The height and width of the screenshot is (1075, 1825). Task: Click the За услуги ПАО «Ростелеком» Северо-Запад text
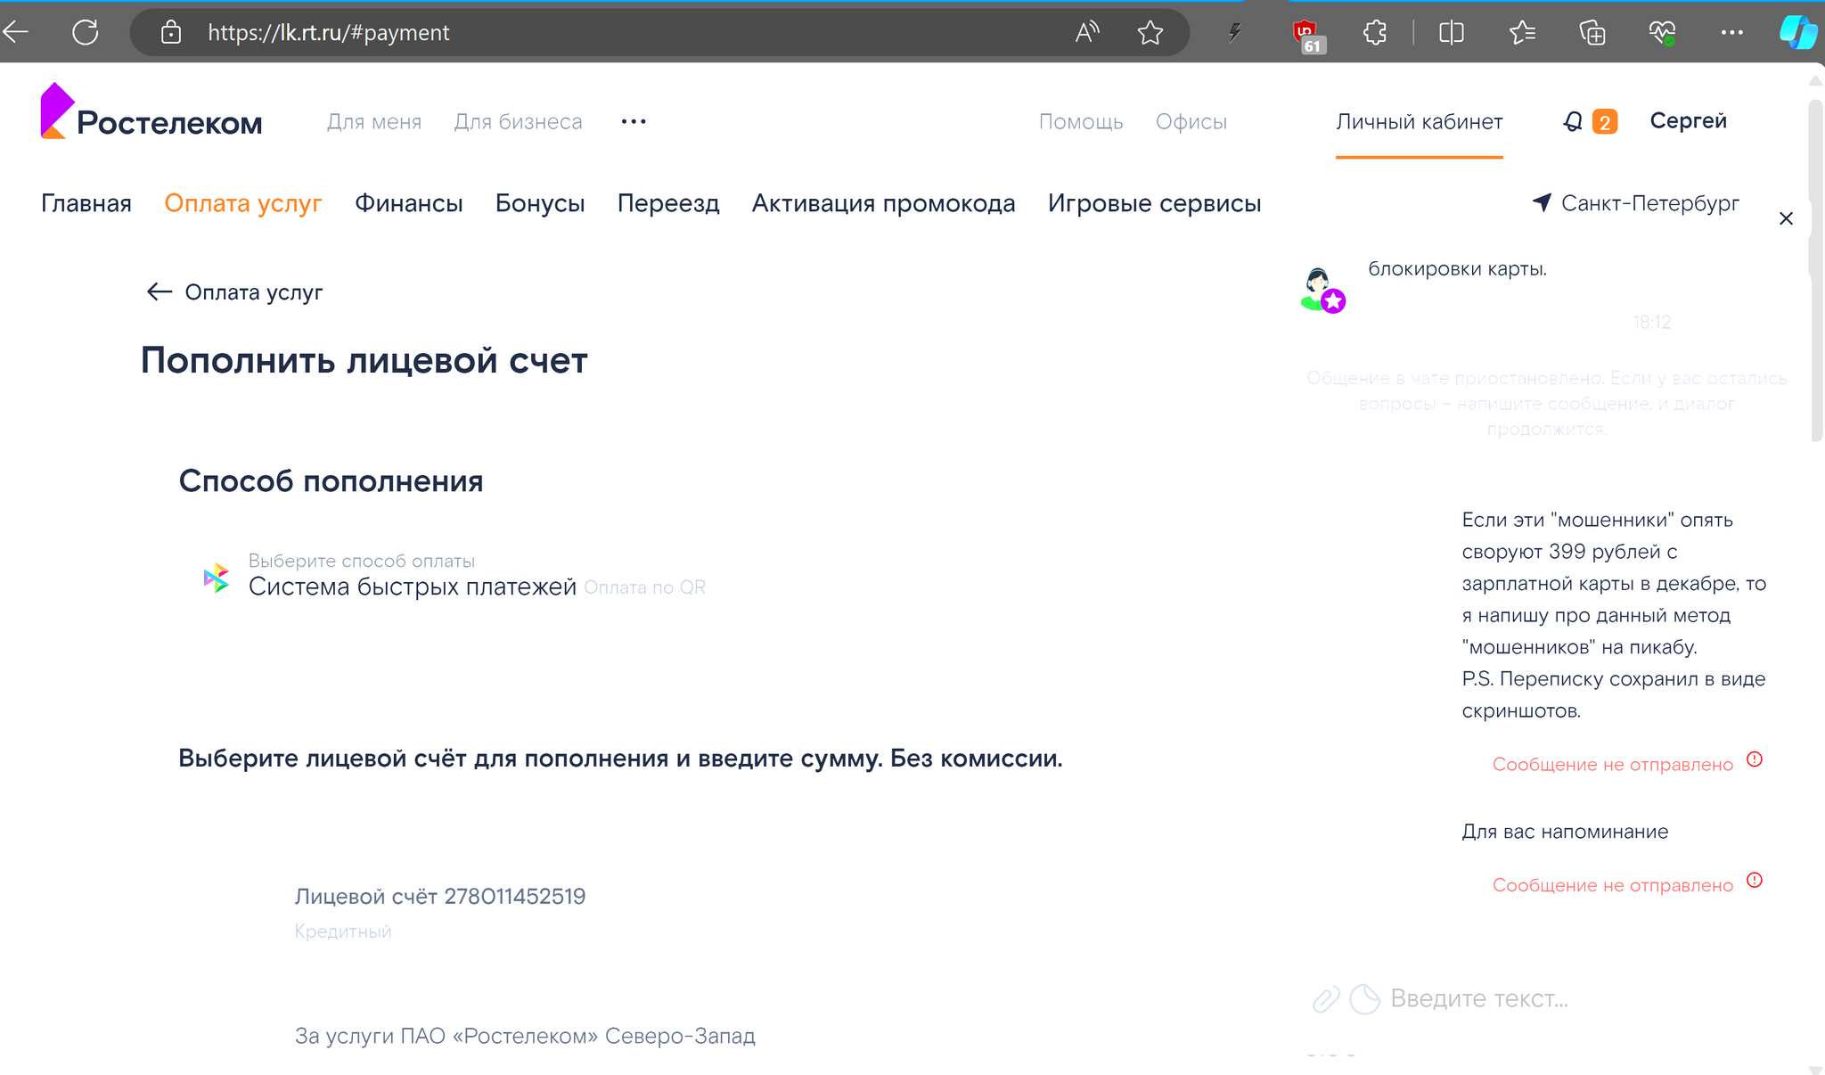(525, 1036)
